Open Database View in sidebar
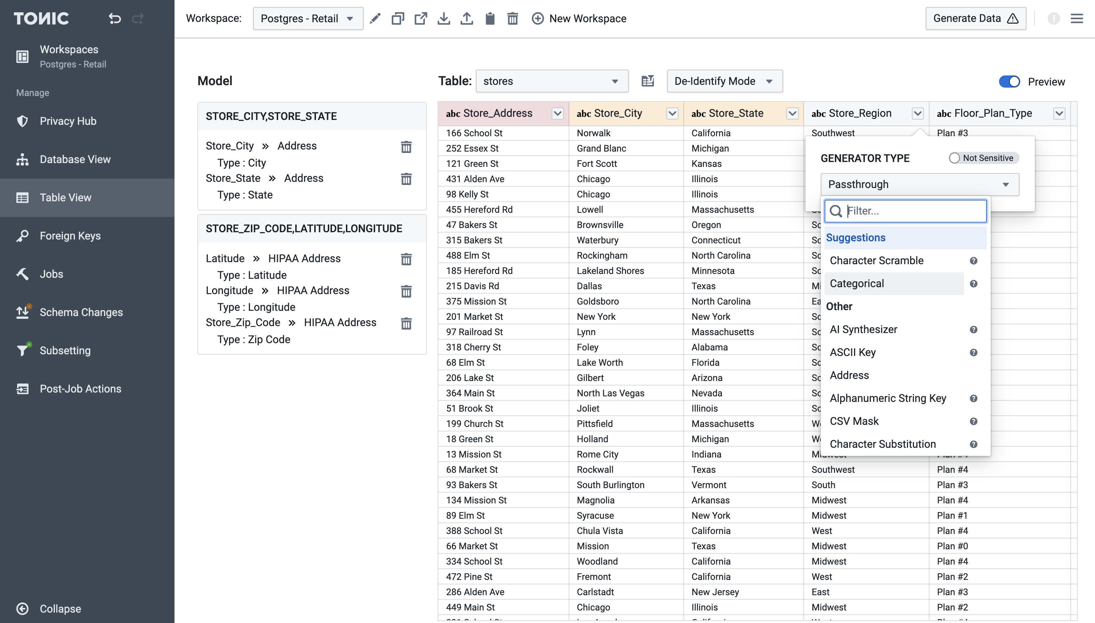This screenshot has width=1095, height=623. 87,159
